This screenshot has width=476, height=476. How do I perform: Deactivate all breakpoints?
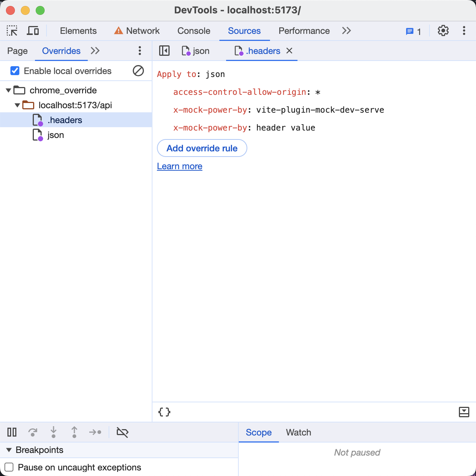tap(122, 432)
